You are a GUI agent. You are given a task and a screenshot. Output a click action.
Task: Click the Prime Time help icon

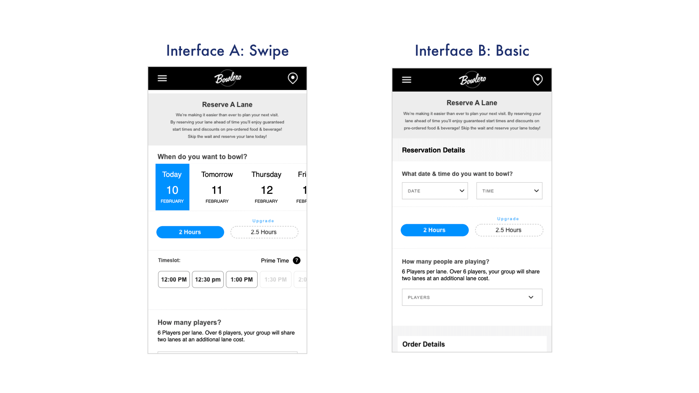click(x=297, y=261)
